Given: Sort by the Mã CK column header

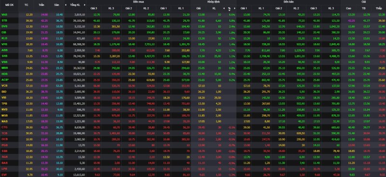Looking at the screenshot, I should (x=9, y=5).
